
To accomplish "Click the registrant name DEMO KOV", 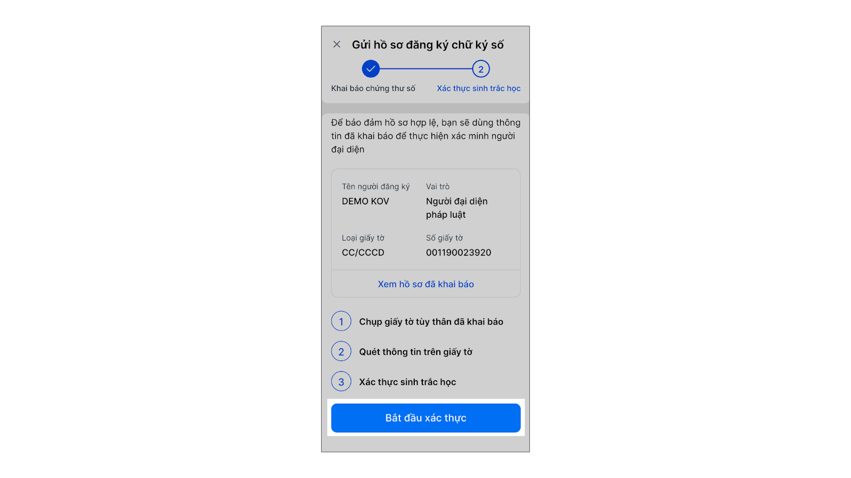I will 365,201.
